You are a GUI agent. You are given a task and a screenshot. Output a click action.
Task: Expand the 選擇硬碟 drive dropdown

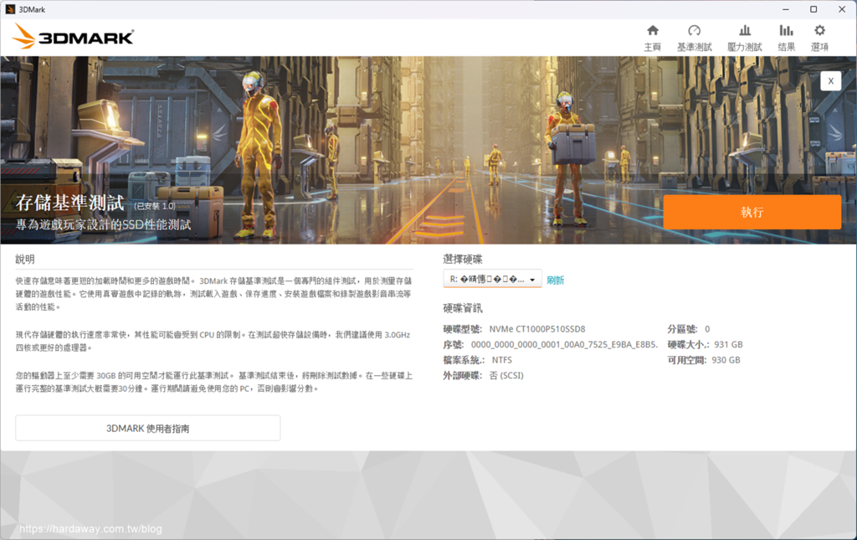[x=492, y=279]
